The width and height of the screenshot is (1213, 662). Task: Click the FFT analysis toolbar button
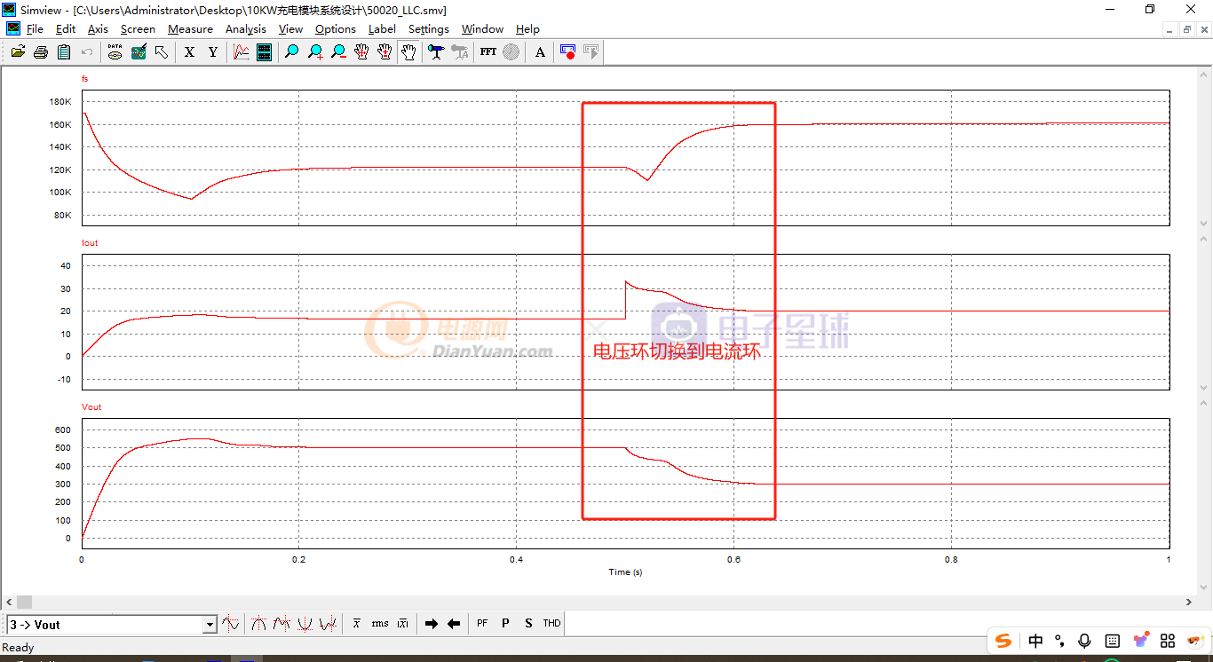488,52
